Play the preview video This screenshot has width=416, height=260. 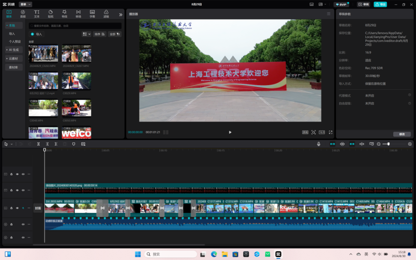[x=230, y=132]
